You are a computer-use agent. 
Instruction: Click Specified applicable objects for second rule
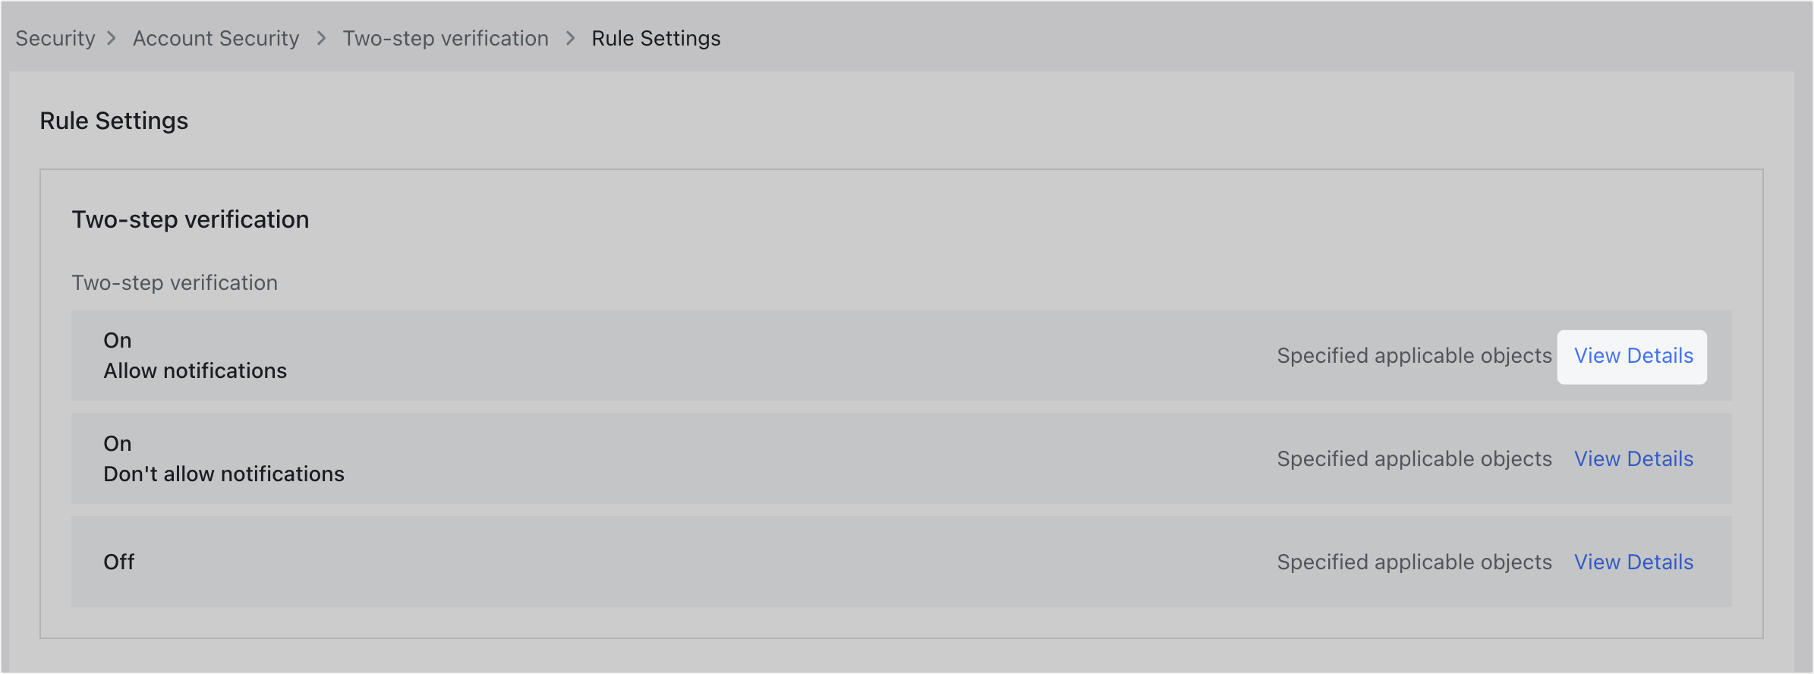pyautogui.click(x=1414, y=458)
